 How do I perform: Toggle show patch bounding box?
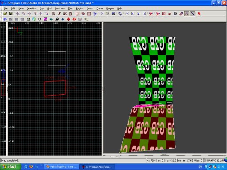pyautogui.click(x=164, y=14)
